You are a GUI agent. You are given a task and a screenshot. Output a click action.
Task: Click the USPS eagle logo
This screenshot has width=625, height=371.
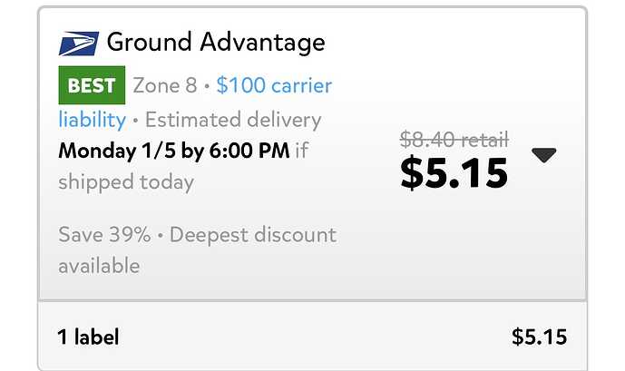(x=78, y=43)
